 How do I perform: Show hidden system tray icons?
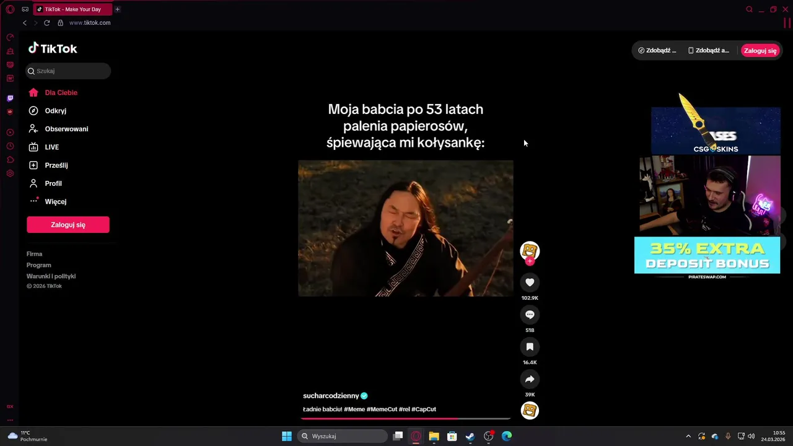point(688,436)
